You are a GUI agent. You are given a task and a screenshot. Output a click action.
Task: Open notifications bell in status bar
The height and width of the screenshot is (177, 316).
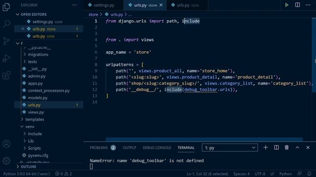309,174
